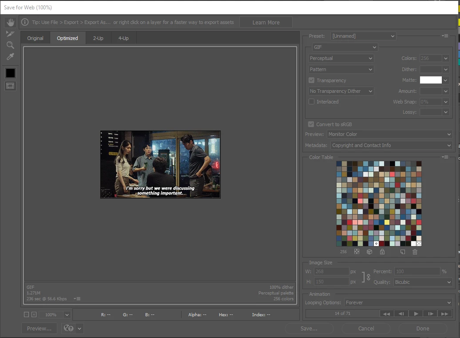Open the Preview Monitor Color dropdown
The width and height of the screenshot is (460, 338).
coord(389,134)
